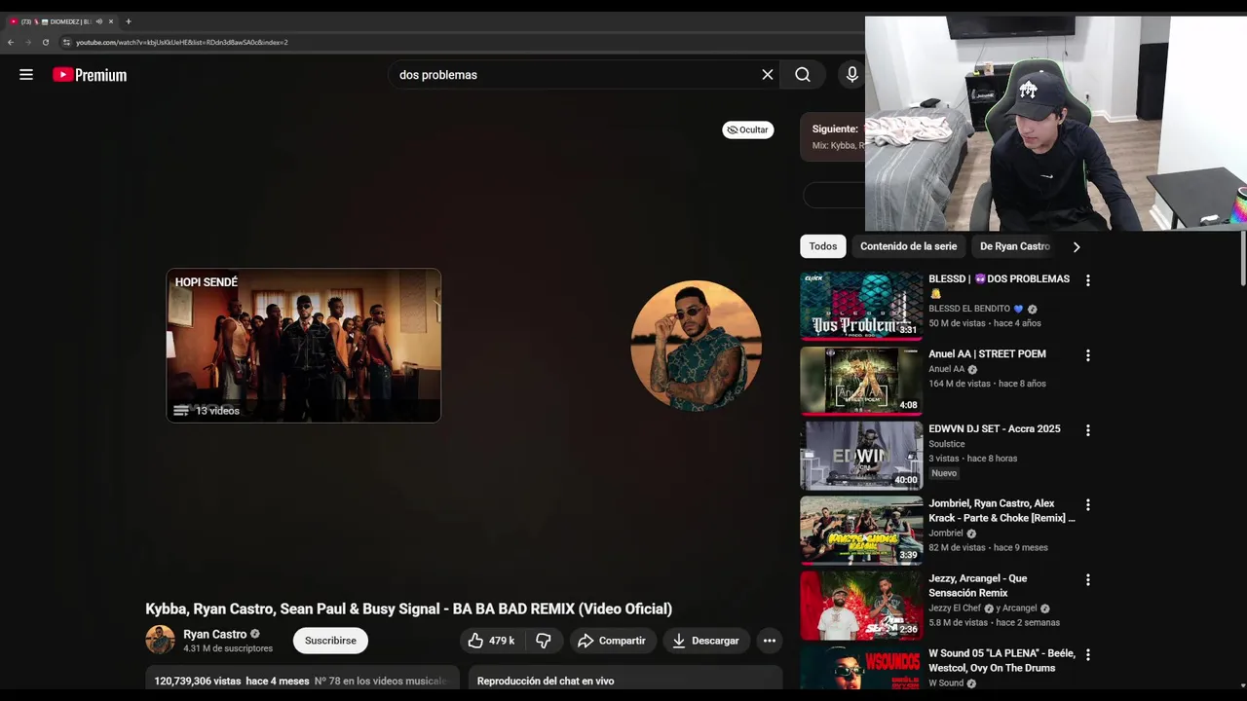1247x701 pixels.
Task: Select 'De Ryan Castro' filter chip
Action: pos(1014,246)
